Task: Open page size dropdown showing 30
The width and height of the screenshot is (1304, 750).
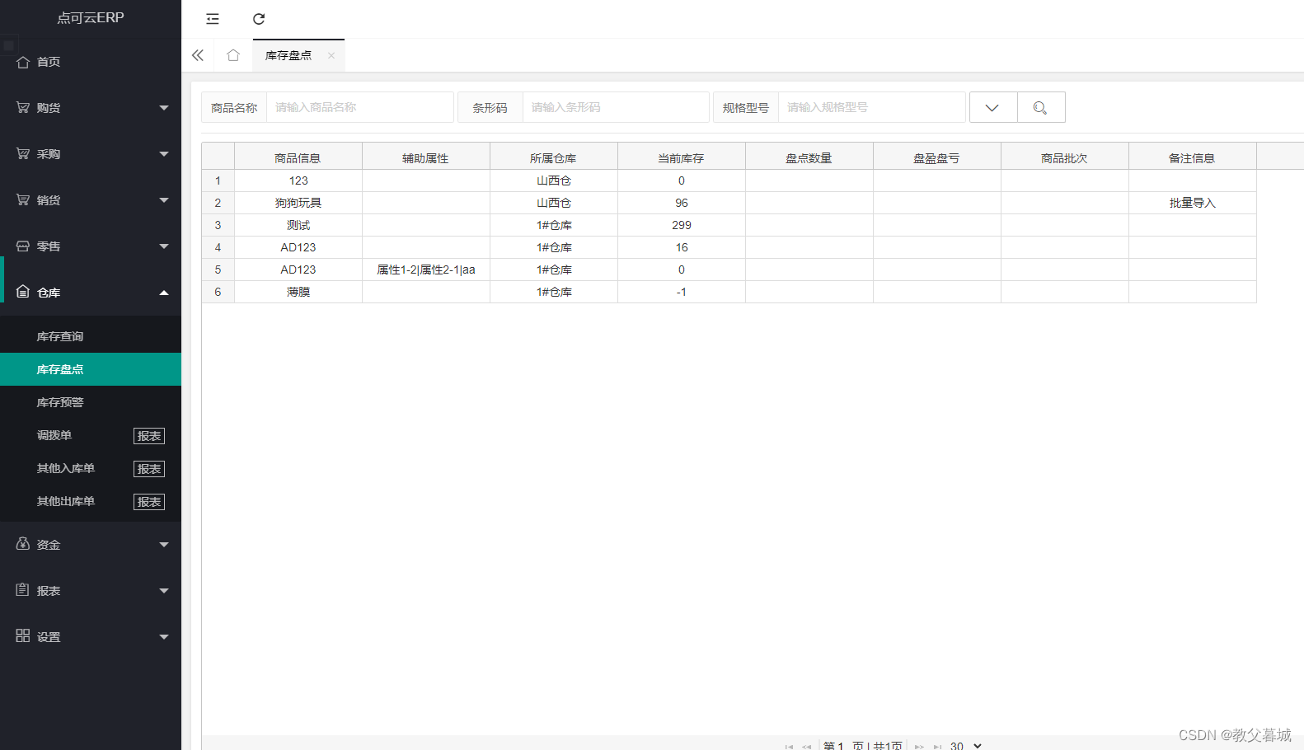Action: pos(966,745)
